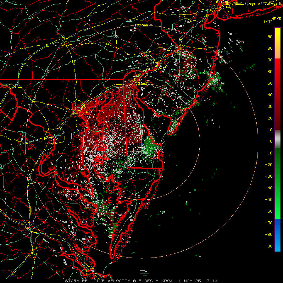
Task: Click the [KT] units label
Action: (269, 22)
